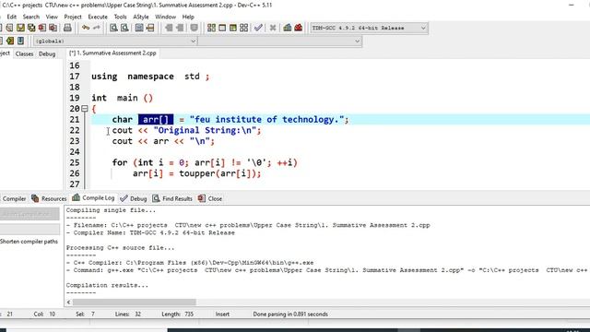
Task: Click the Go to Function toolbar icon
Action: point(139,28)
